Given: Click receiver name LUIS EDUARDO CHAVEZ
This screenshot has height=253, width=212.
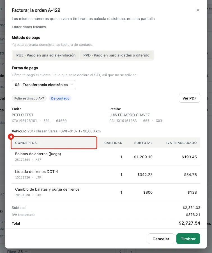Looking at the screenshot, I should [130, 115].
